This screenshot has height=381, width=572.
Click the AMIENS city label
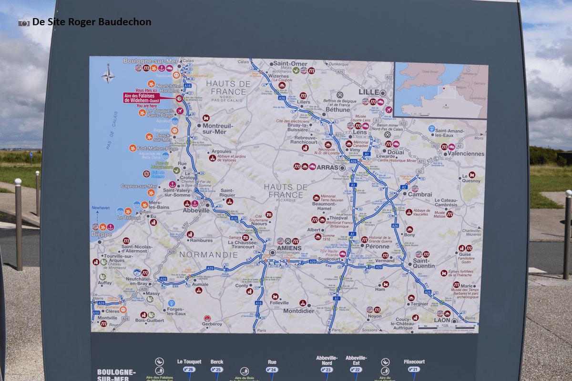pos(289,248)
